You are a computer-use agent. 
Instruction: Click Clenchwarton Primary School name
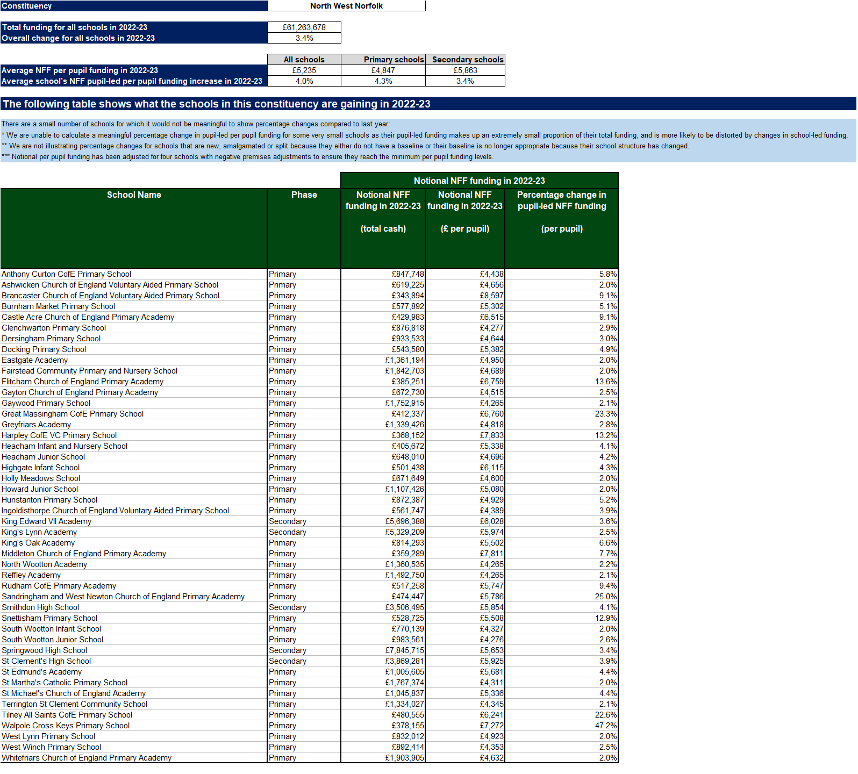click(54, 328)
